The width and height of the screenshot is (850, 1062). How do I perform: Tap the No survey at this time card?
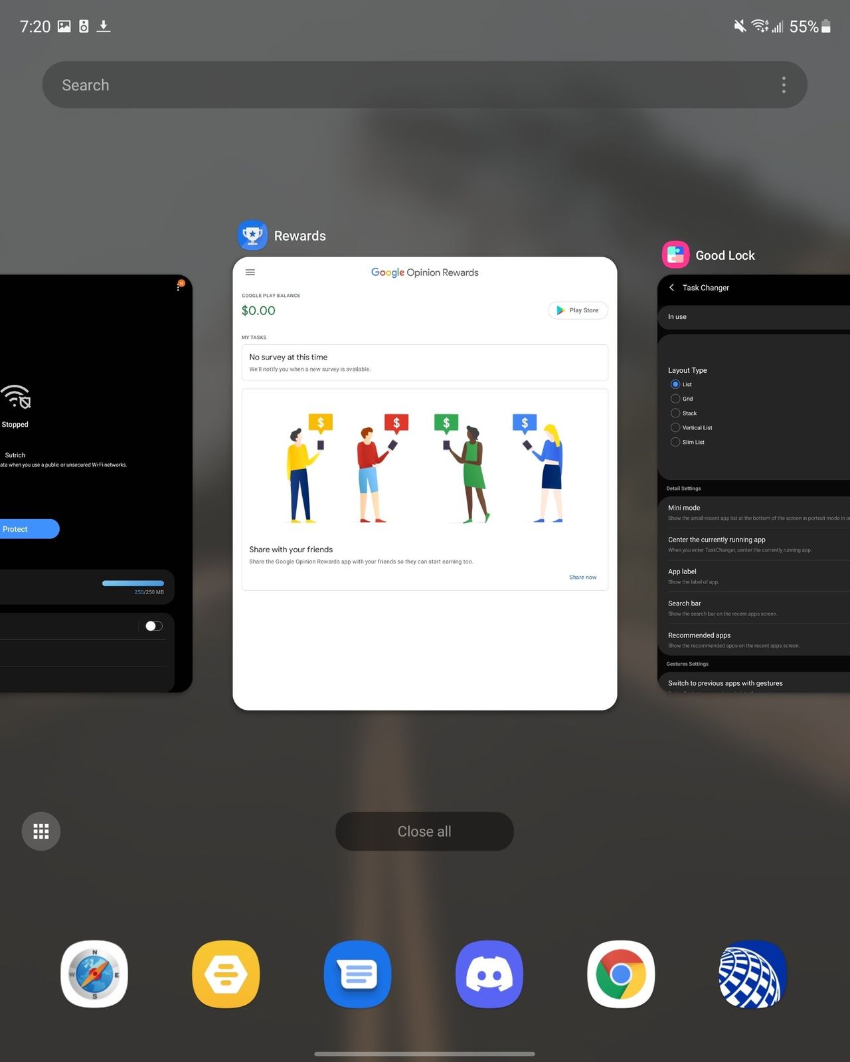click(425, 362)
